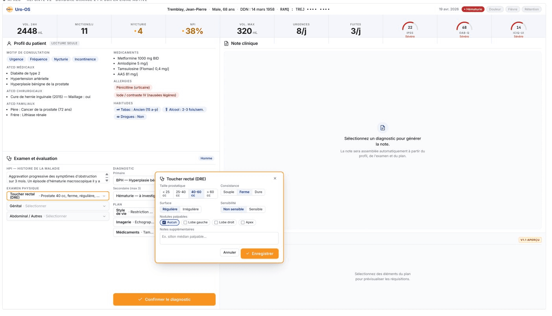The image size is (552, 316).
Task: Click the Drogues : Non tag
Action: tap(130, 117)
